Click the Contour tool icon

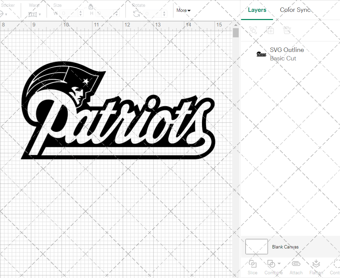(x=337, y=264)
